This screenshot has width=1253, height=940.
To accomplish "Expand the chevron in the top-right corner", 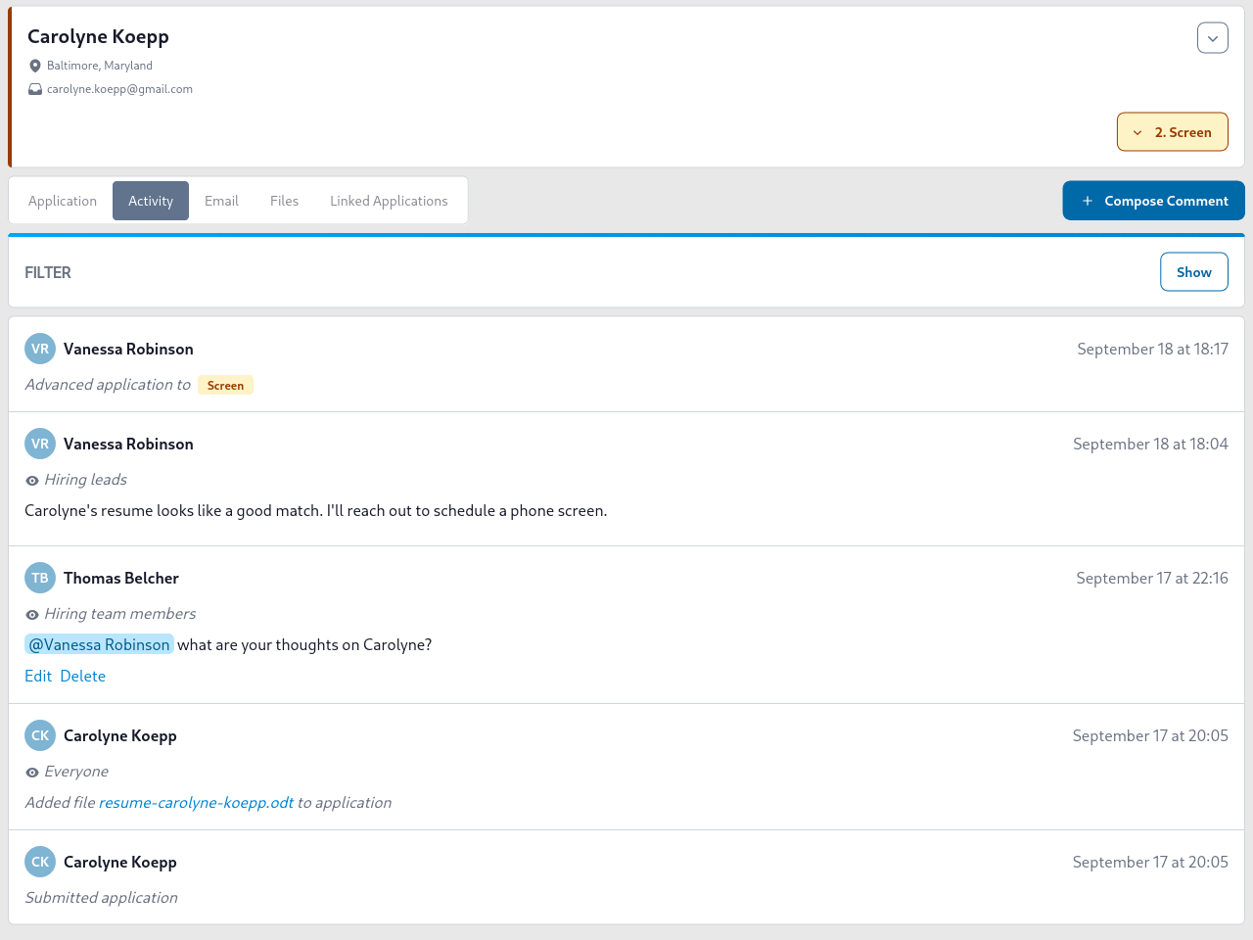I will [1212, 37].
